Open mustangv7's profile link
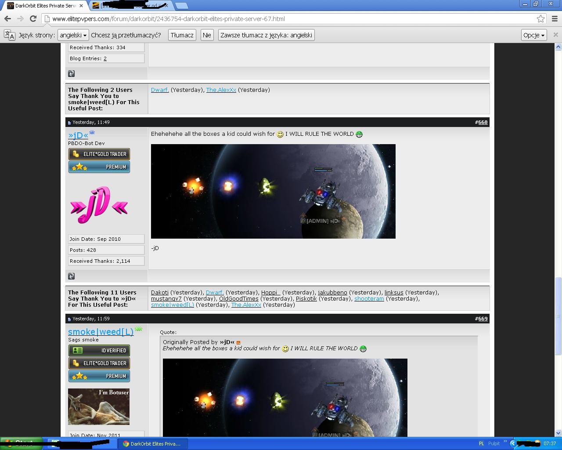The width and height of the screenshot is (562, 450). (166, 298)
